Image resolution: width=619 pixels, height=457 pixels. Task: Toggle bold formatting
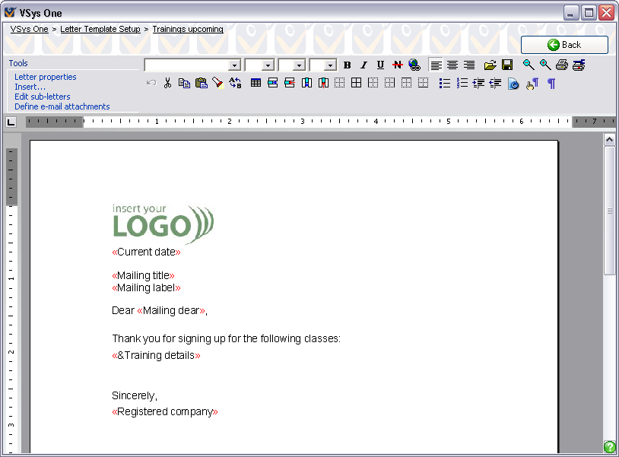click(348, 65)
